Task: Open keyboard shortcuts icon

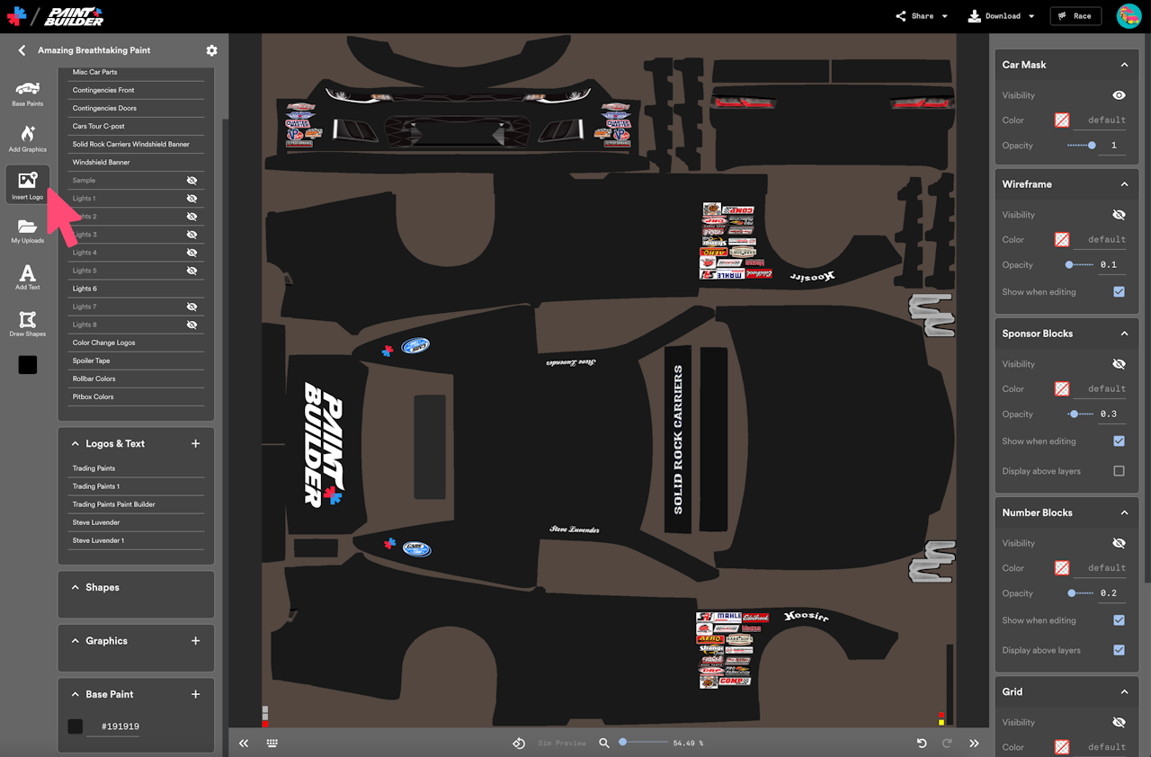Action: 272,744
